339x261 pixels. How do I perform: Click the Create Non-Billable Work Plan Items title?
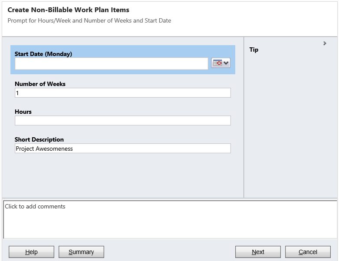point(68,10)
